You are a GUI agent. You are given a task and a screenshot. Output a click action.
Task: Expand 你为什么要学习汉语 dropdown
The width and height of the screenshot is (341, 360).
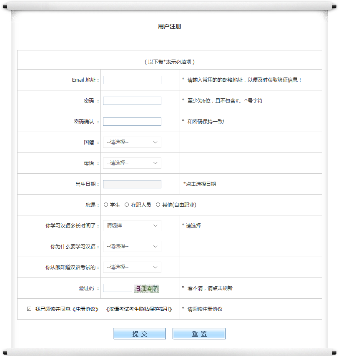coord(132,247)
